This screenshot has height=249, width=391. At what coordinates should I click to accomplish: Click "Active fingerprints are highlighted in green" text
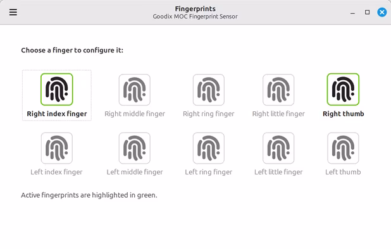(89, 195)
